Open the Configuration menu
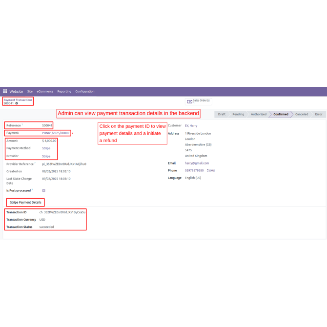Image resolution: width=327 pixels, height=327 pixels. tap(85, 91)
